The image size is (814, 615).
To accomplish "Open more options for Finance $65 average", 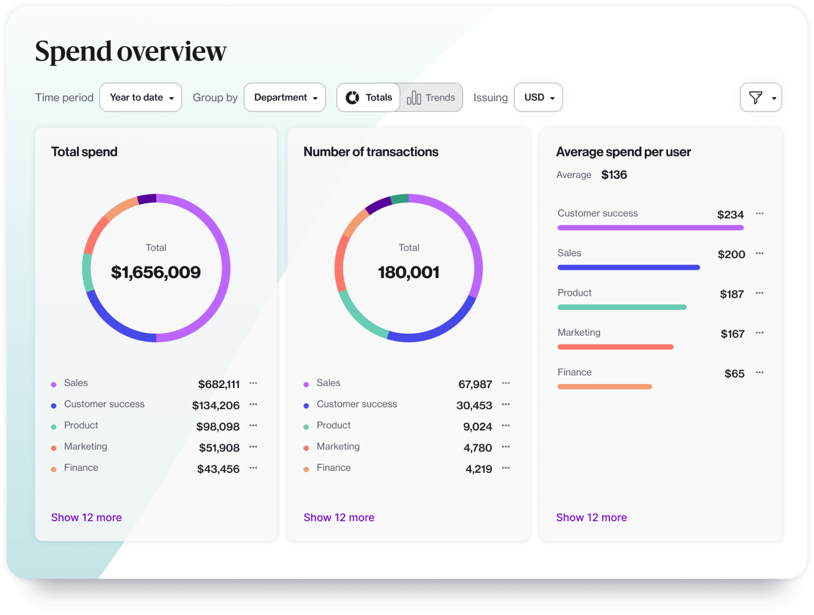I will [760, 372].
